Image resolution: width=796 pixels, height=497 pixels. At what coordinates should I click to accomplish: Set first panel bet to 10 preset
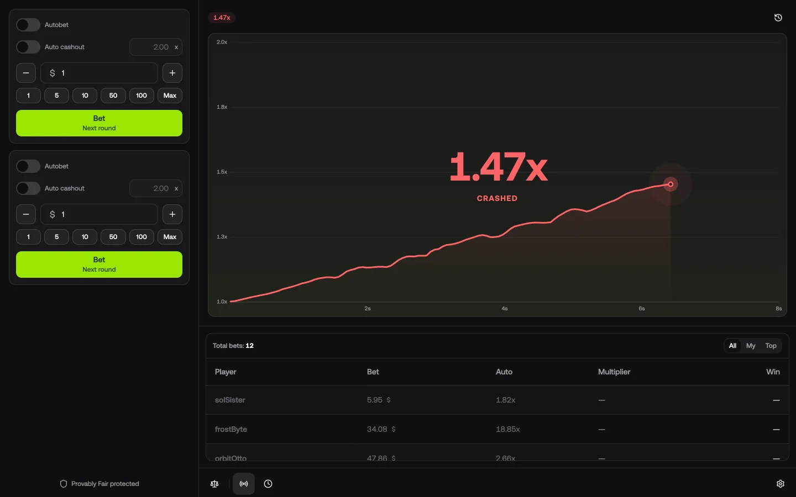pos(85,96)
